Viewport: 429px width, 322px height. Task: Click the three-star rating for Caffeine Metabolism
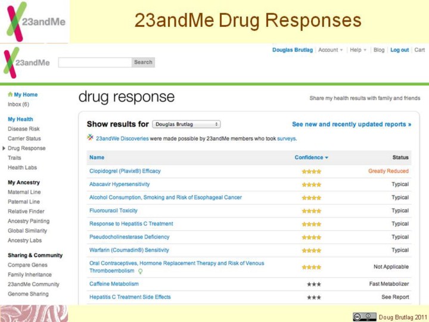[314, 284]
